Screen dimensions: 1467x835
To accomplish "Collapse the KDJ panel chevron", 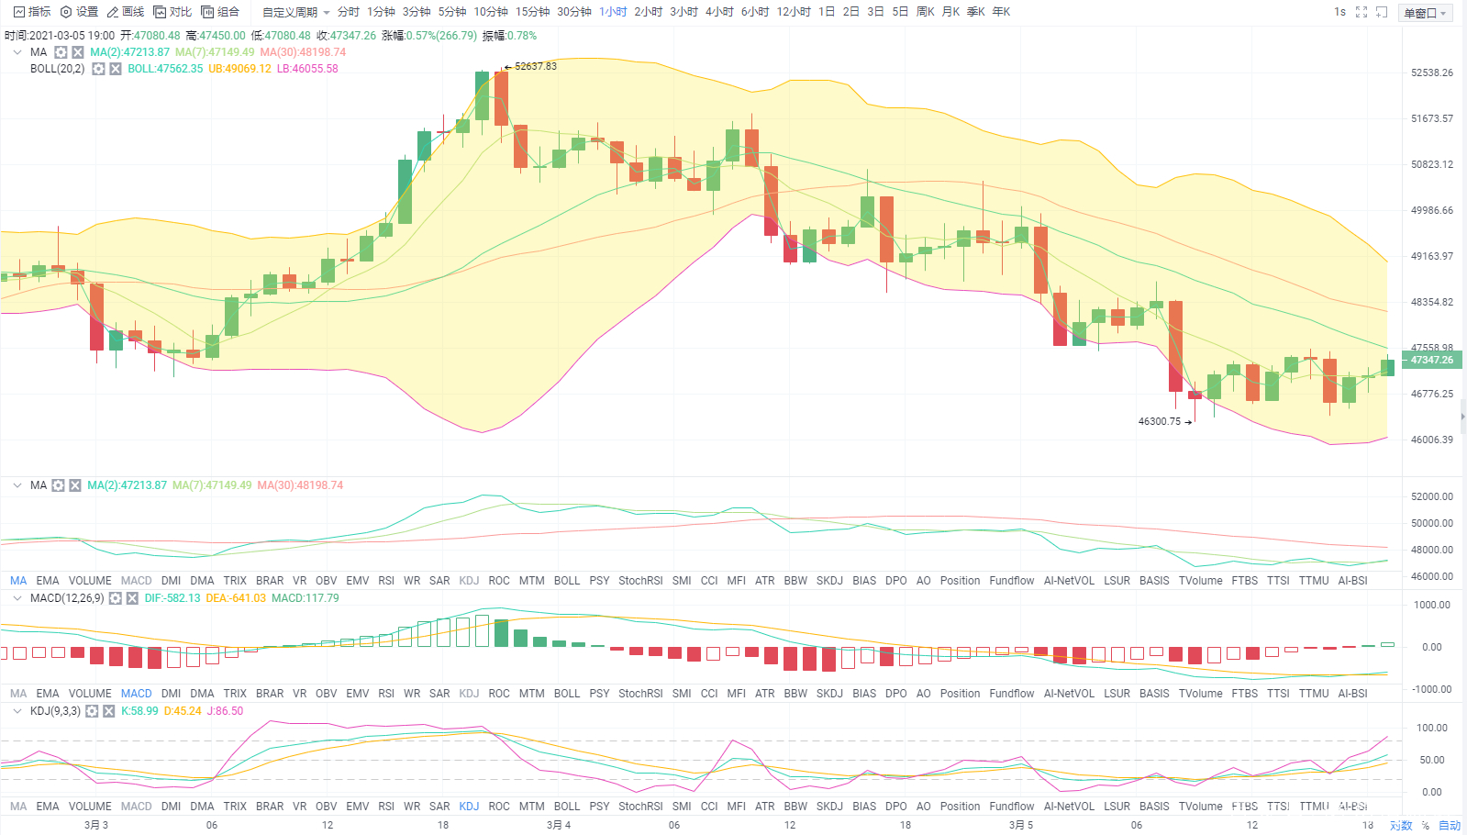I will click(x=17, y=711).
